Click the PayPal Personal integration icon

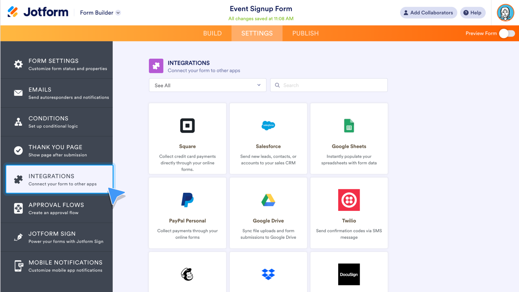pos(188,200)
